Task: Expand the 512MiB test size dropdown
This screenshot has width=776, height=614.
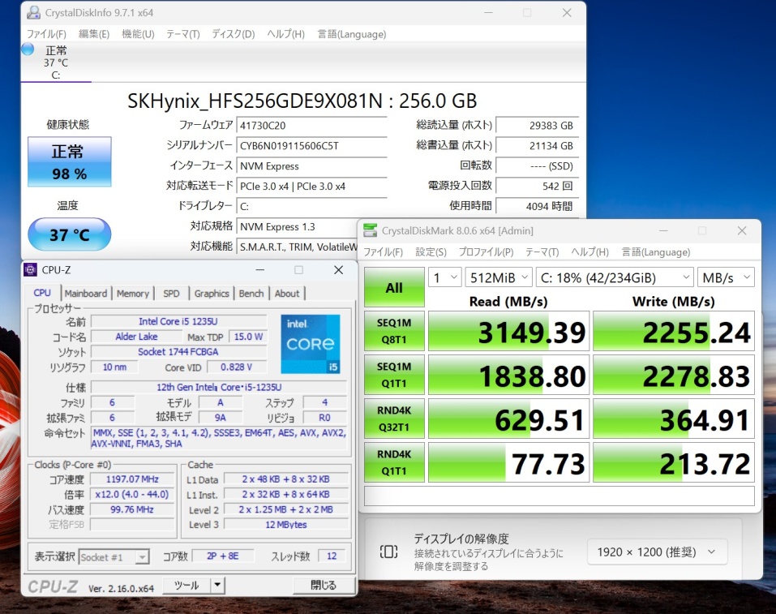Action: (499, 277)
